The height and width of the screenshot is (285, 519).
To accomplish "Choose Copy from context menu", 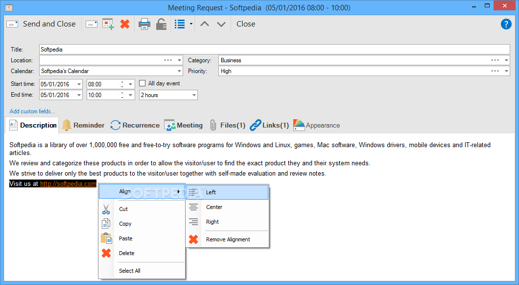I will pos(142,224).
